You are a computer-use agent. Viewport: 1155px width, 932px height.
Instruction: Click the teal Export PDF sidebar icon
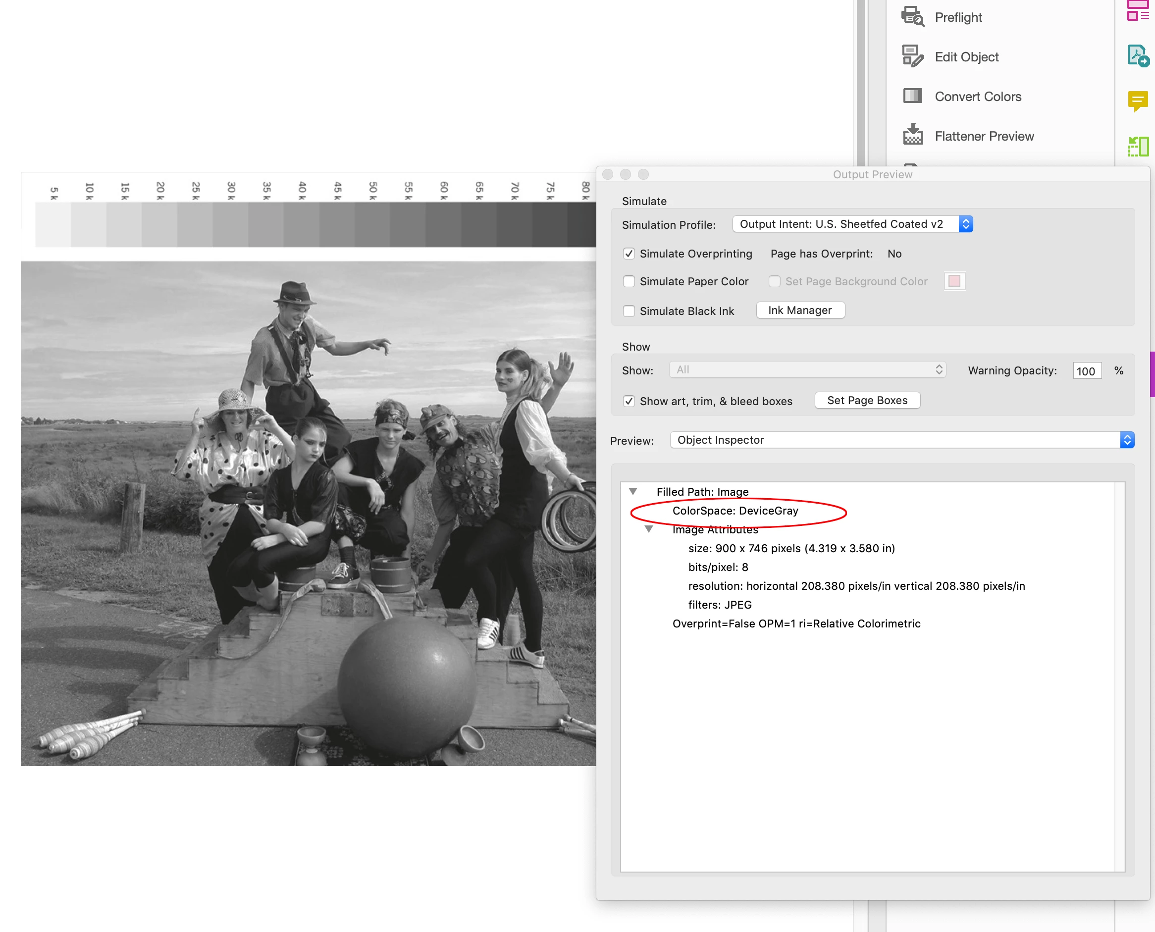[1138, 56]
